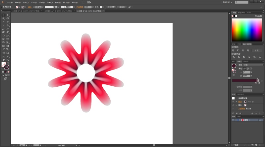This screenshot has height=147, width=265.
Task: Click the stroke color box in toolbox
Action: tap(7, 67)
